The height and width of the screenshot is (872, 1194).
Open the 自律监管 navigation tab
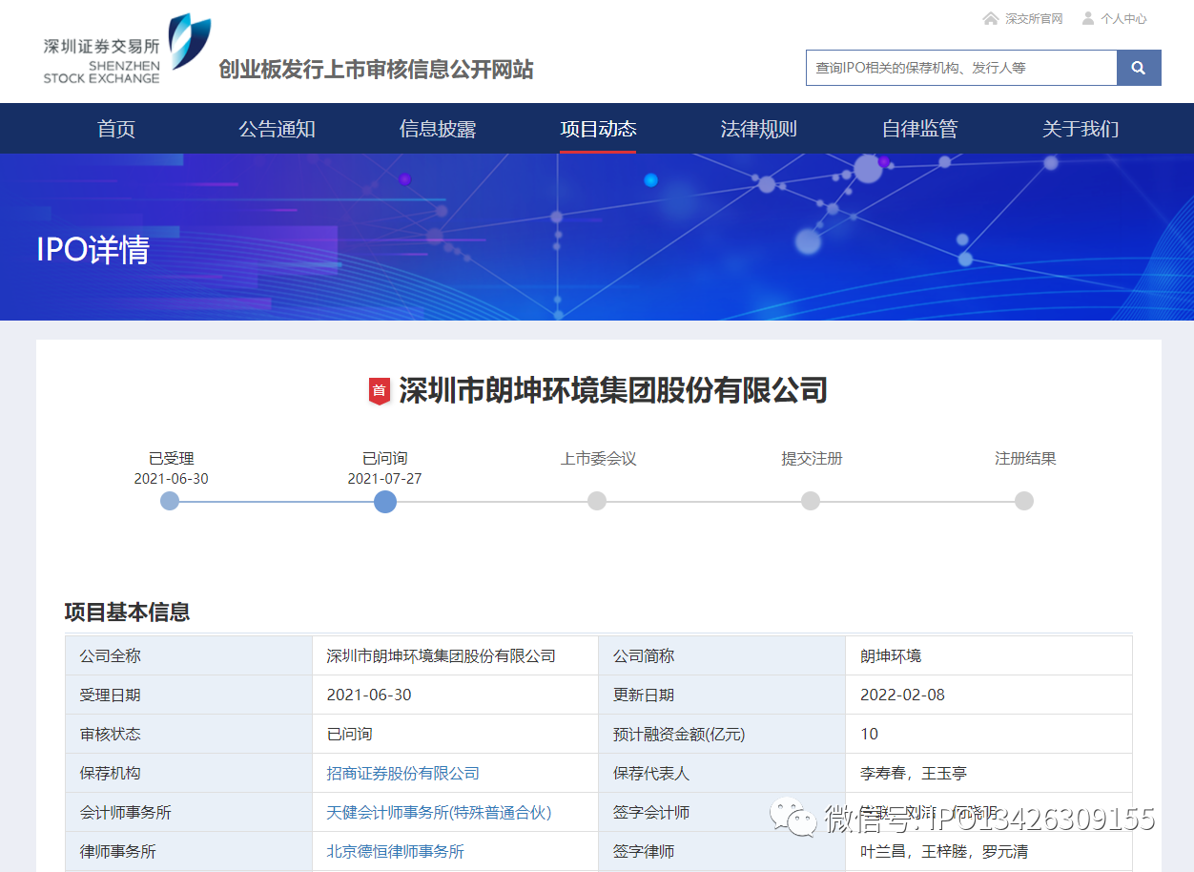click(919, 129)
